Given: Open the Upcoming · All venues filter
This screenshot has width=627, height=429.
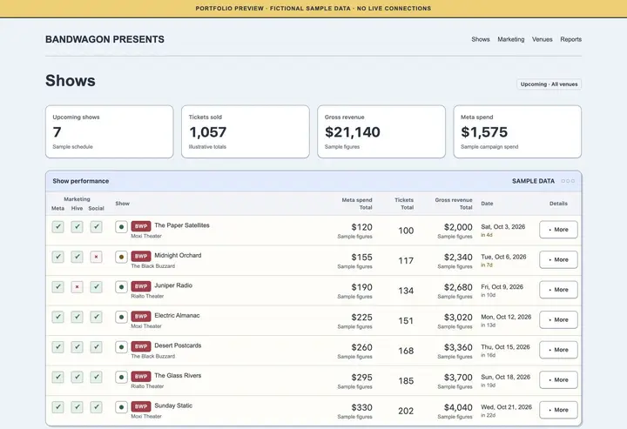Looking at the screenshot, I should pyautogui.click(x=549, y=84).
